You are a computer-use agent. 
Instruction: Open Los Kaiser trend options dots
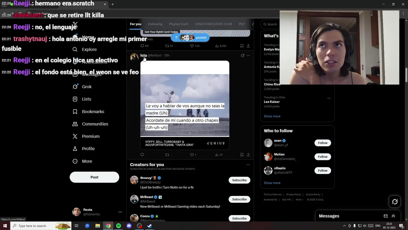329,98
